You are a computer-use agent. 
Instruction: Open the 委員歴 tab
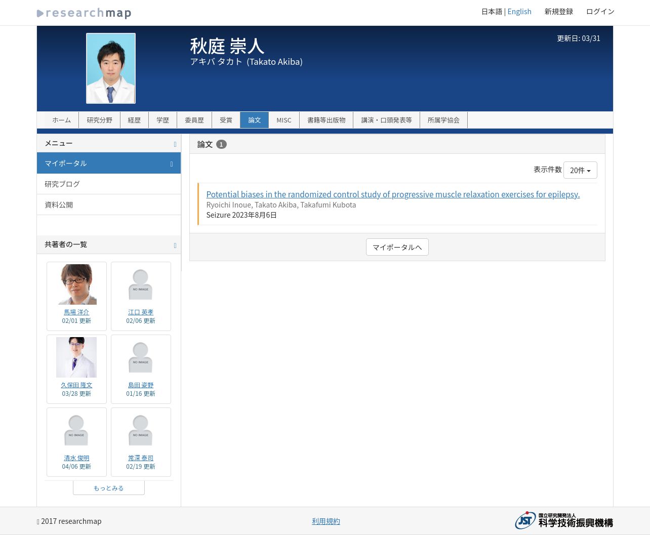pyautogui.click(x=194, y=120)
